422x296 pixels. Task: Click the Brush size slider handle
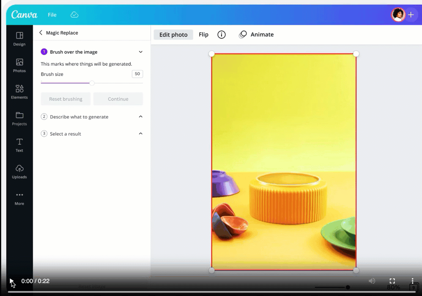92,83
